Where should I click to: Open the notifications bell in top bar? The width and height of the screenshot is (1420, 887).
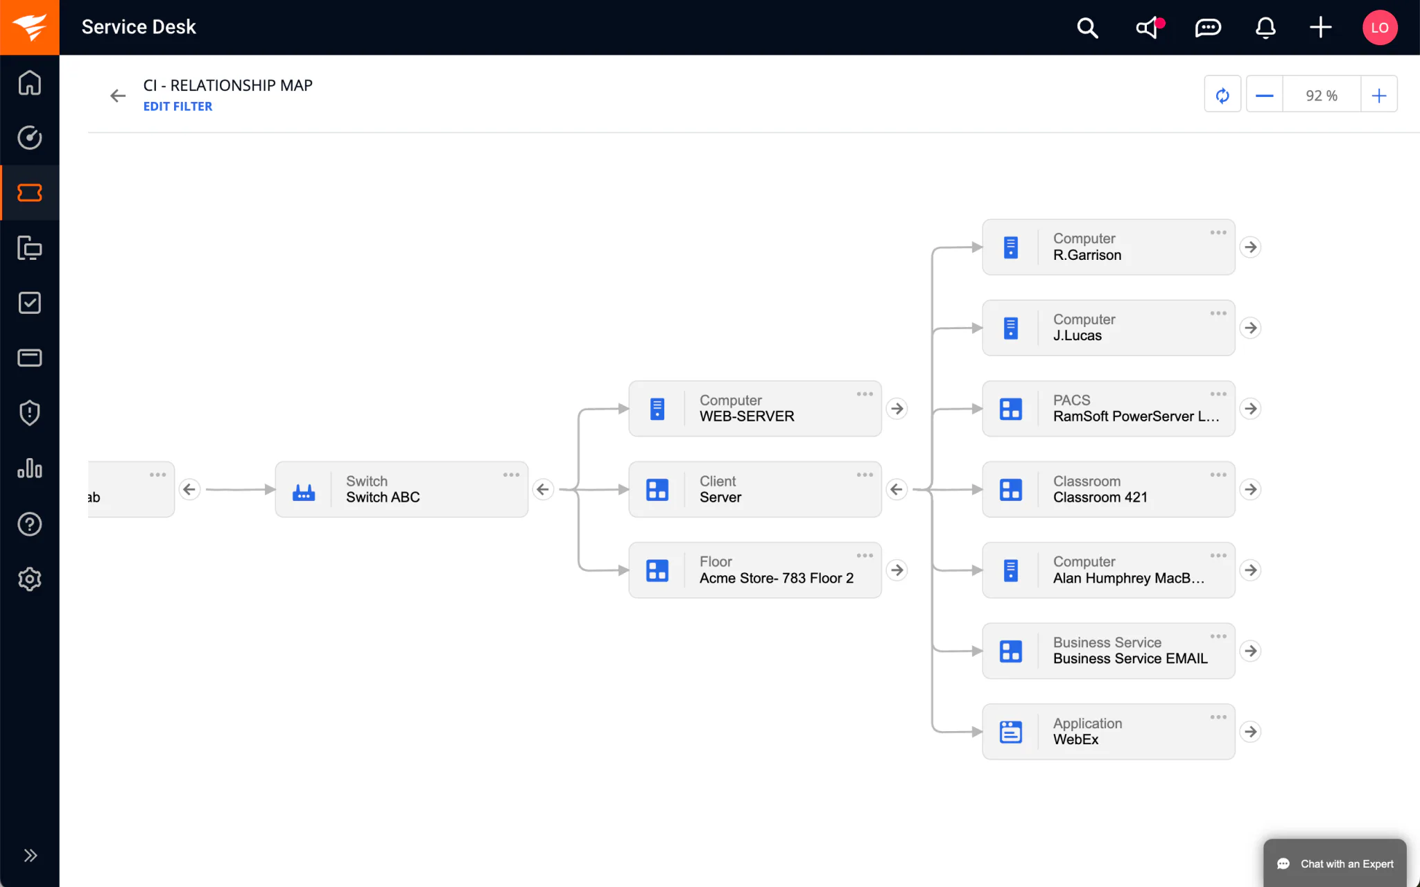coord(1264,28)
